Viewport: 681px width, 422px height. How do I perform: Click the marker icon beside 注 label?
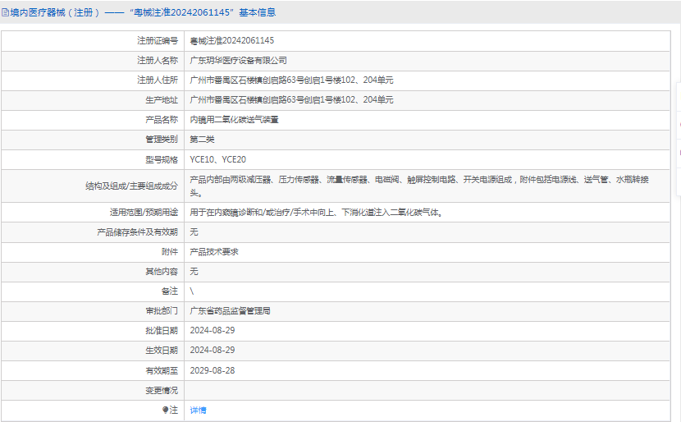click(x=165, y=410)
